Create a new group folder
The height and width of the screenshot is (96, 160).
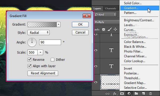(136, 93)
